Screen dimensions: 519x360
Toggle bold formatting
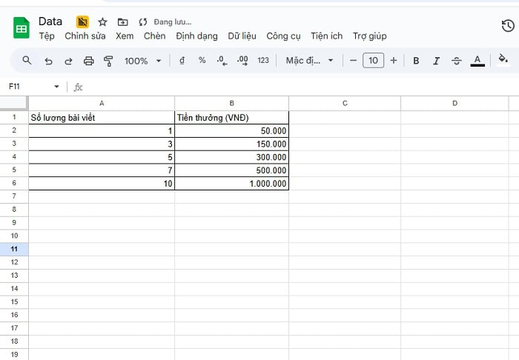[x=416, y=61]
